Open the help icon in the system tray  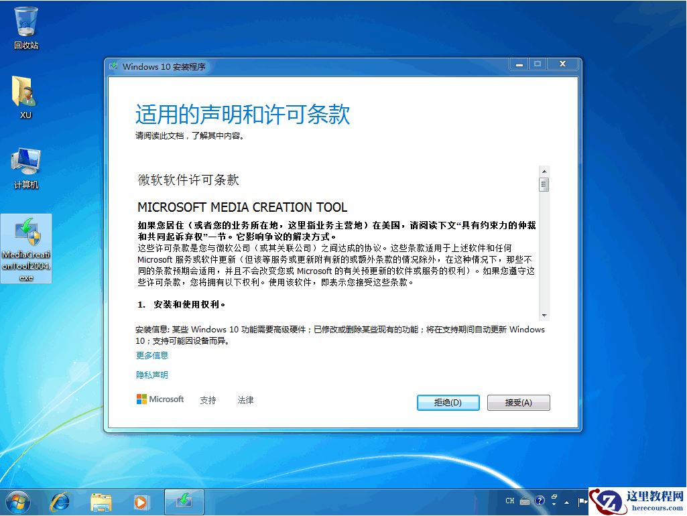tap(540, 501)
